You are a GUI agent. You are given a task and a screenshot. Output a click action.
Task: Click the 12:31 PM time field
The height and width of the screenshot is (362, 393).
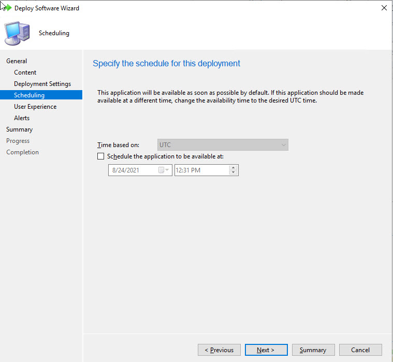pos(201,170)
